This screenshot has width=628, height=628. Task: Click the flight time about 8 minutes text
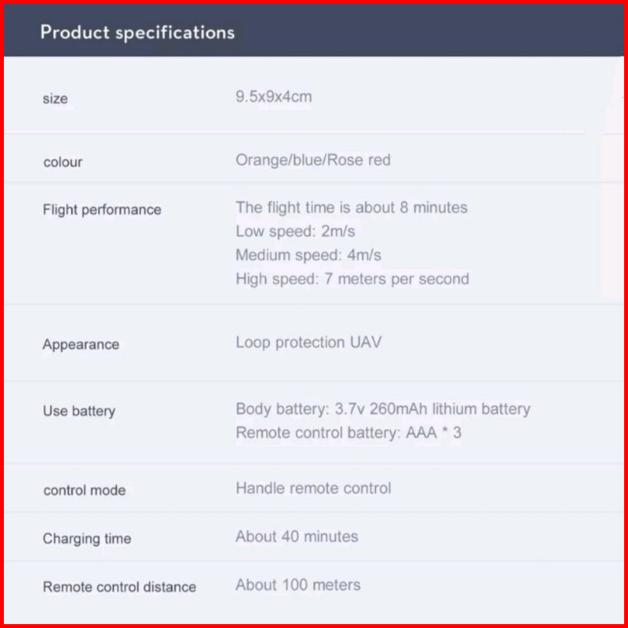click(x=351, y=208)
